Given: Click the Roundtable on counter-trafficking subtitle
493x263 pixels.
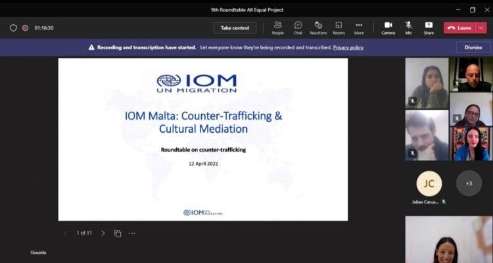Looking at the screenshot, I should point(203,150).
